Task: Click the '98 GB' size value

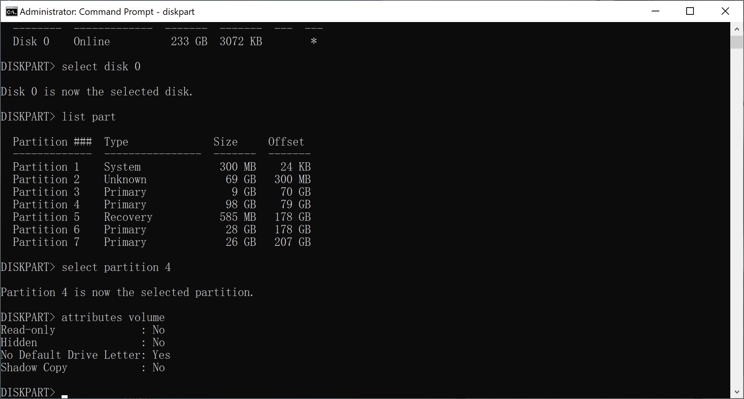Action: pyautogui.click(x=241, y=204)
